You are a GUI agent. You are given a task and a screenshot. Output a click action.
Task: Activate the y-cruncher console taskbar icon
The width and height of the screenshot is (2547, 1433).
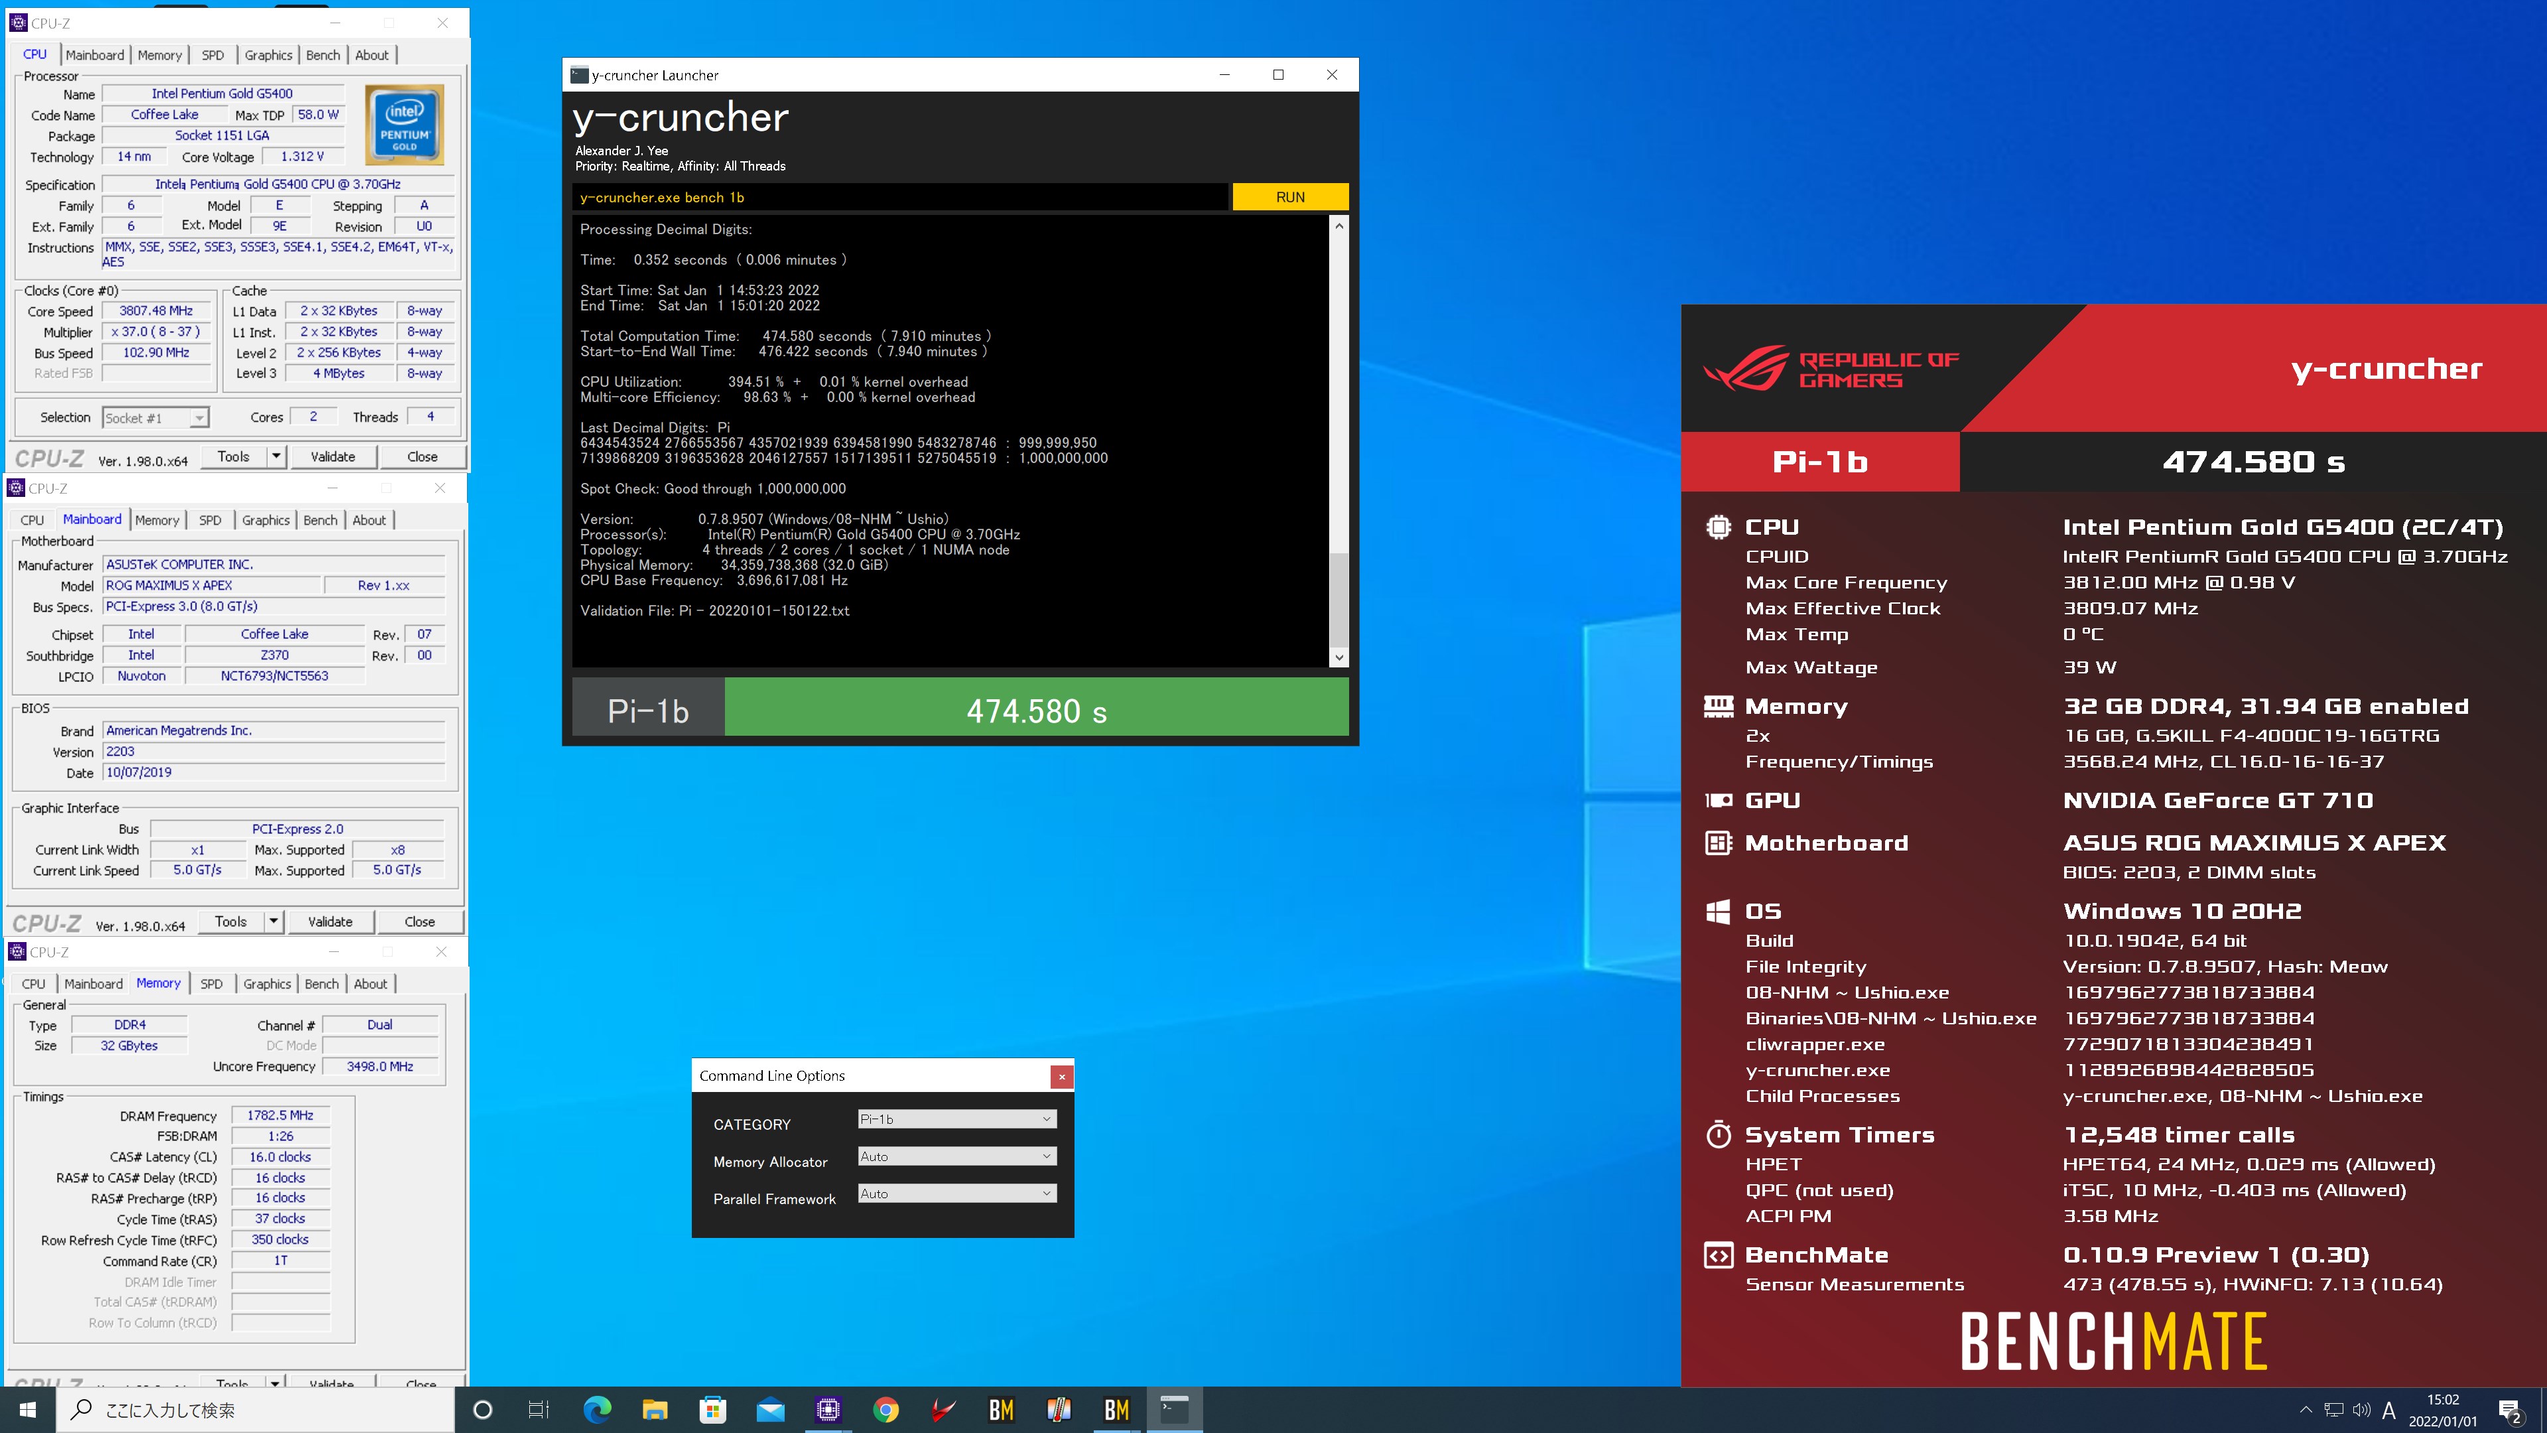[x=1175, y=1409]
